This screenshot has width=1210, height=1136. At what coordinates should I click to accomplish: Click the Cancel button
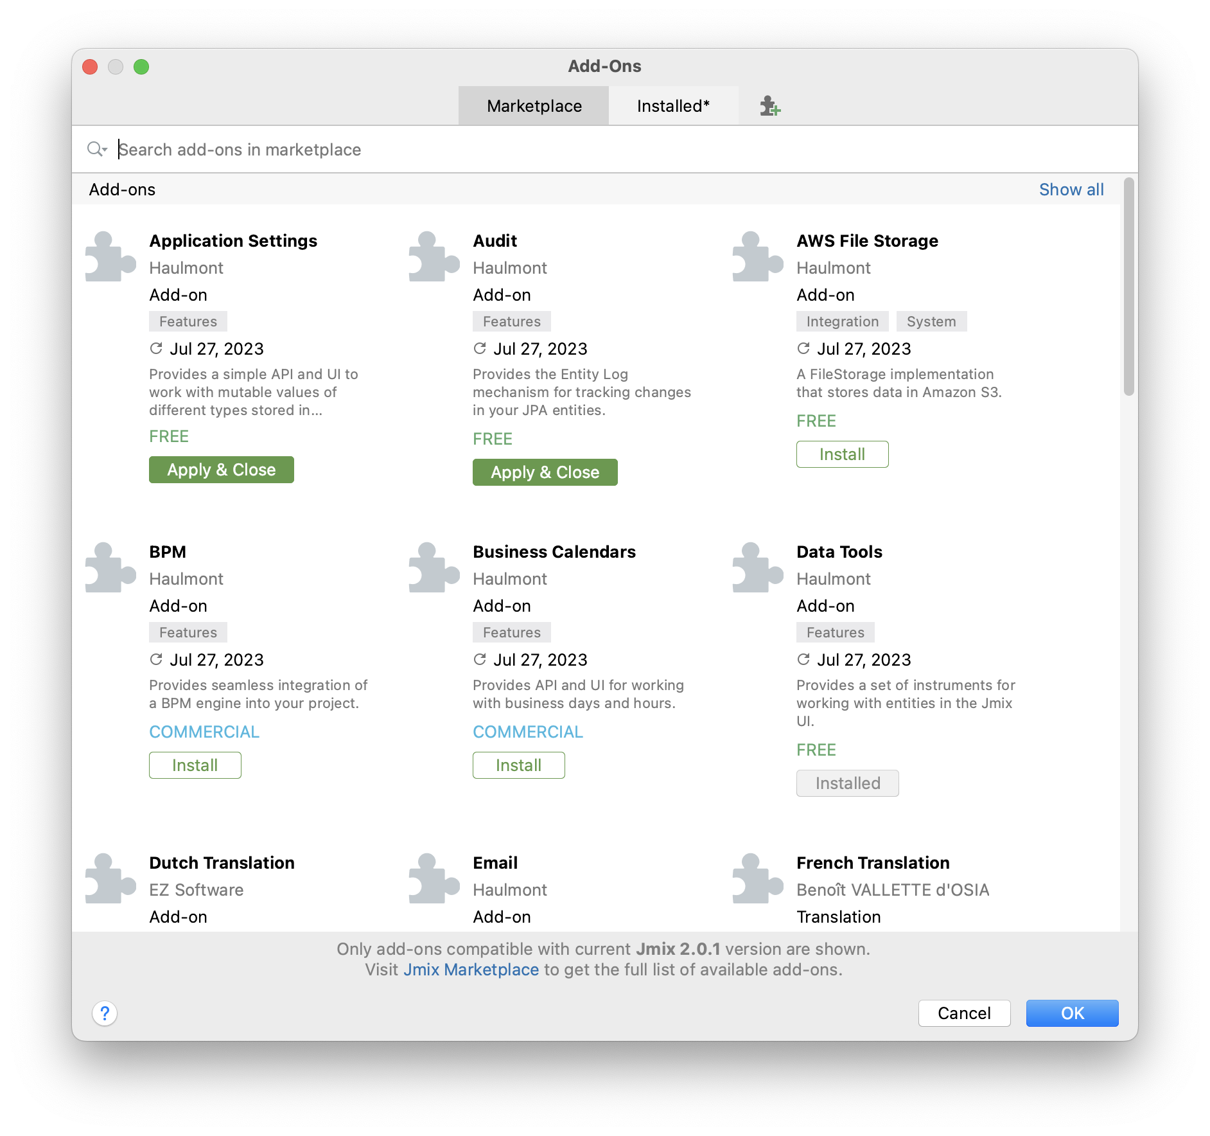point(964,1013)
